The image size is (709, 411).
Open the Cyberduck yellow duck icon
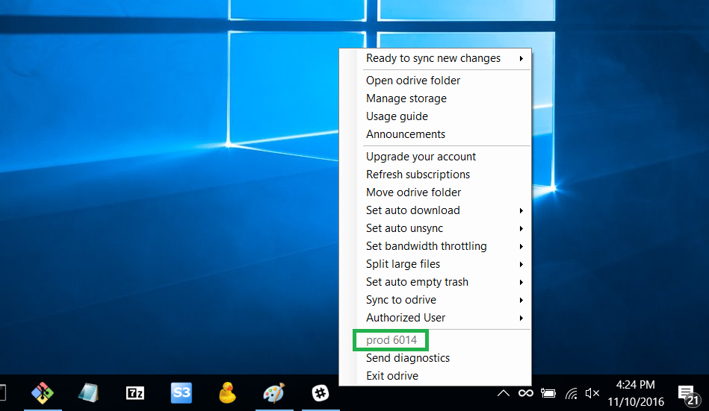(228, 392)
